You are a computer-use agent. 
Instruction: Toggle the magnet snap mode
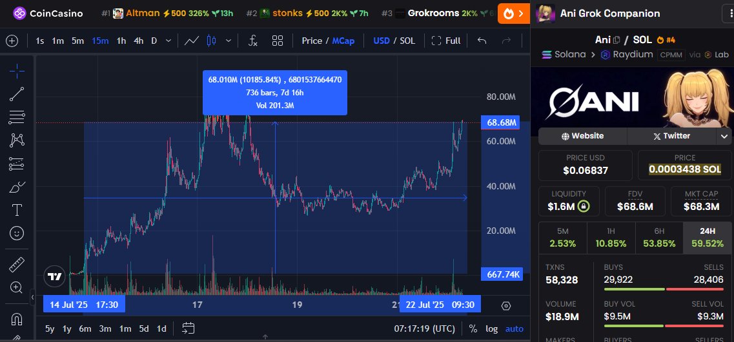coord(17,319)
